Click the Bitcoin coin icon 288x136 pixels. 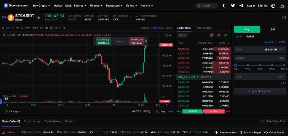pyautogui.click(x=11, y=18)
